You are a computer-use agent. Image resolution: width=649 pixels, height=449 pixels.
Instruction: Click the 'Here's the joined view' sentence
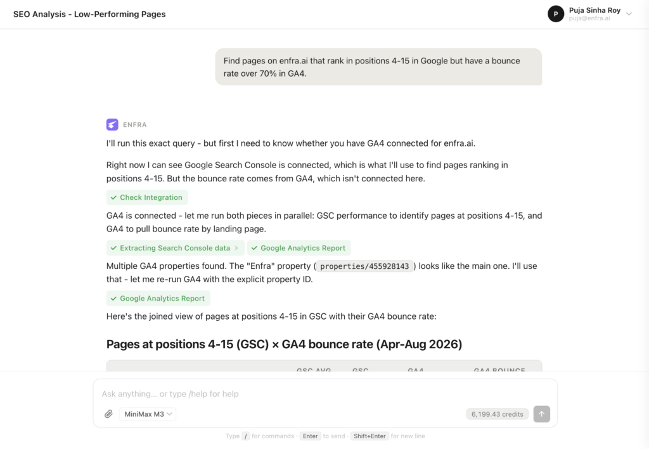click(x=271, y=316)
